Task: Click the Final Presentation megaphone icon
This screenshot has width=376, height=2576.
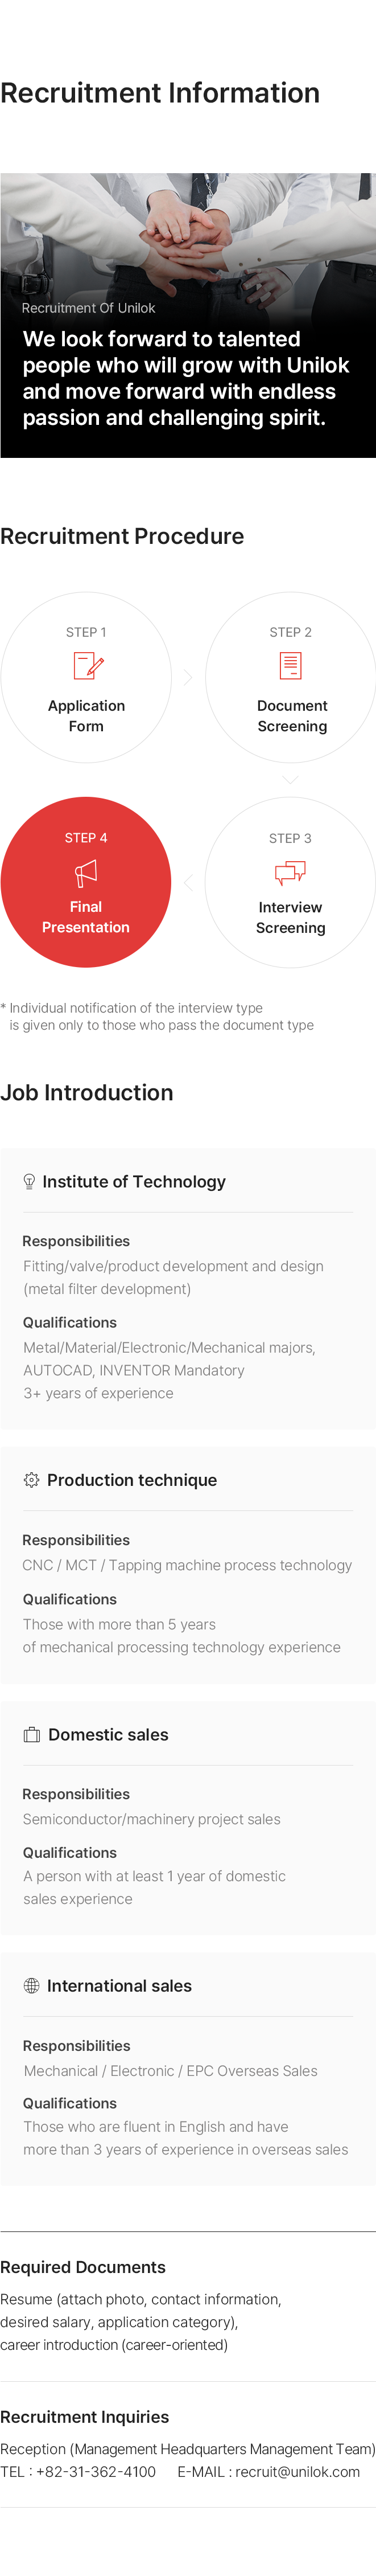Action: click(x=86, y=872)
